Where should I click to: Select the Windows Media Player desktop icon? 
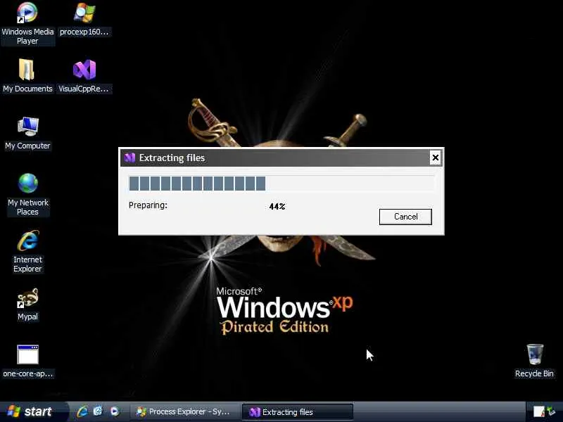[x=27, y=23]
